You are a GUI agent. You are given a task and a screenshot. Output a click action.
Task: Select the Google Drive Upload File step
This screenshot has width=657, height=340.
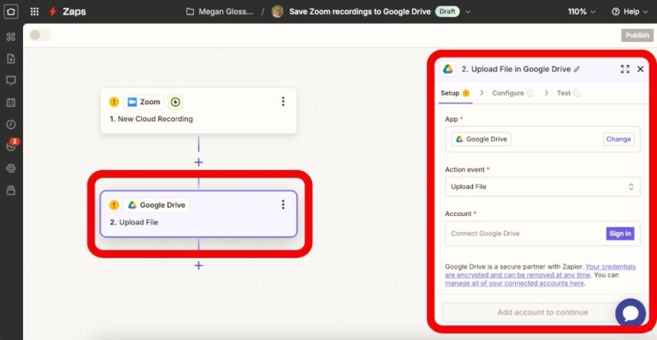point(199,214)
